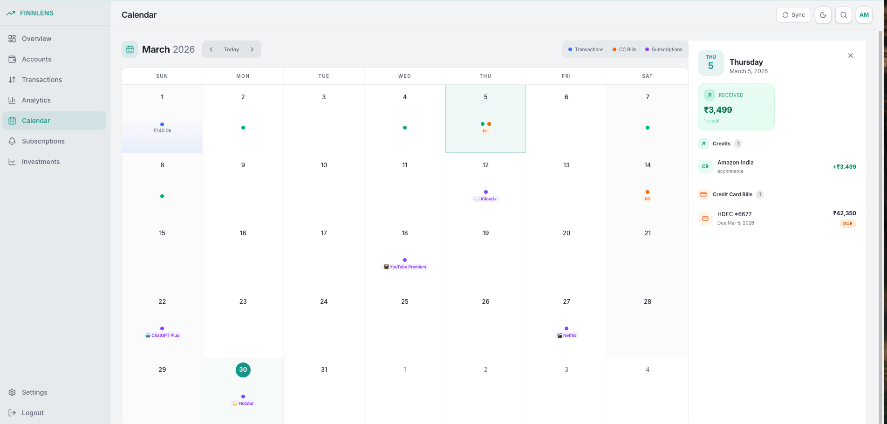Click the FINNLENS logo
This screenshot has height=424, width=887.
30,13
